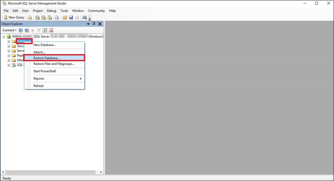The height and width of the screenshot is (181, 334).
Task: Click the Open File folder icon
Action: tap(65, 18)
